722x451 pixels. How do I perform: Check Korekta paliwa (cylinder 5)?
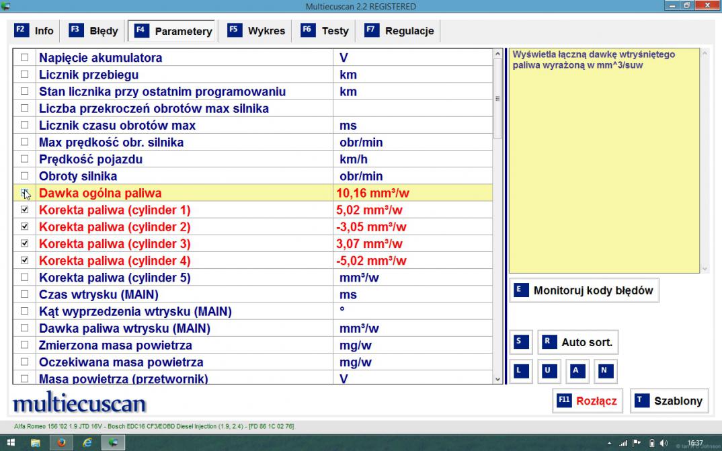[24, 277]
